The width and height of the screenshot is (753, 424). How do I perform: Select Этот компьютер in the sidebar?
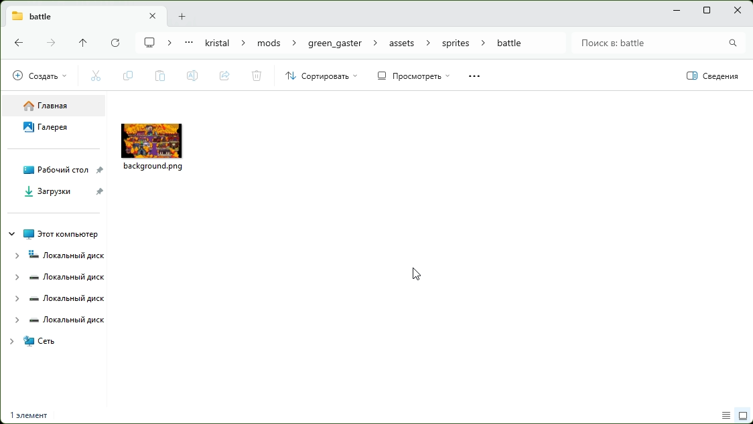(x=67, y=234)
